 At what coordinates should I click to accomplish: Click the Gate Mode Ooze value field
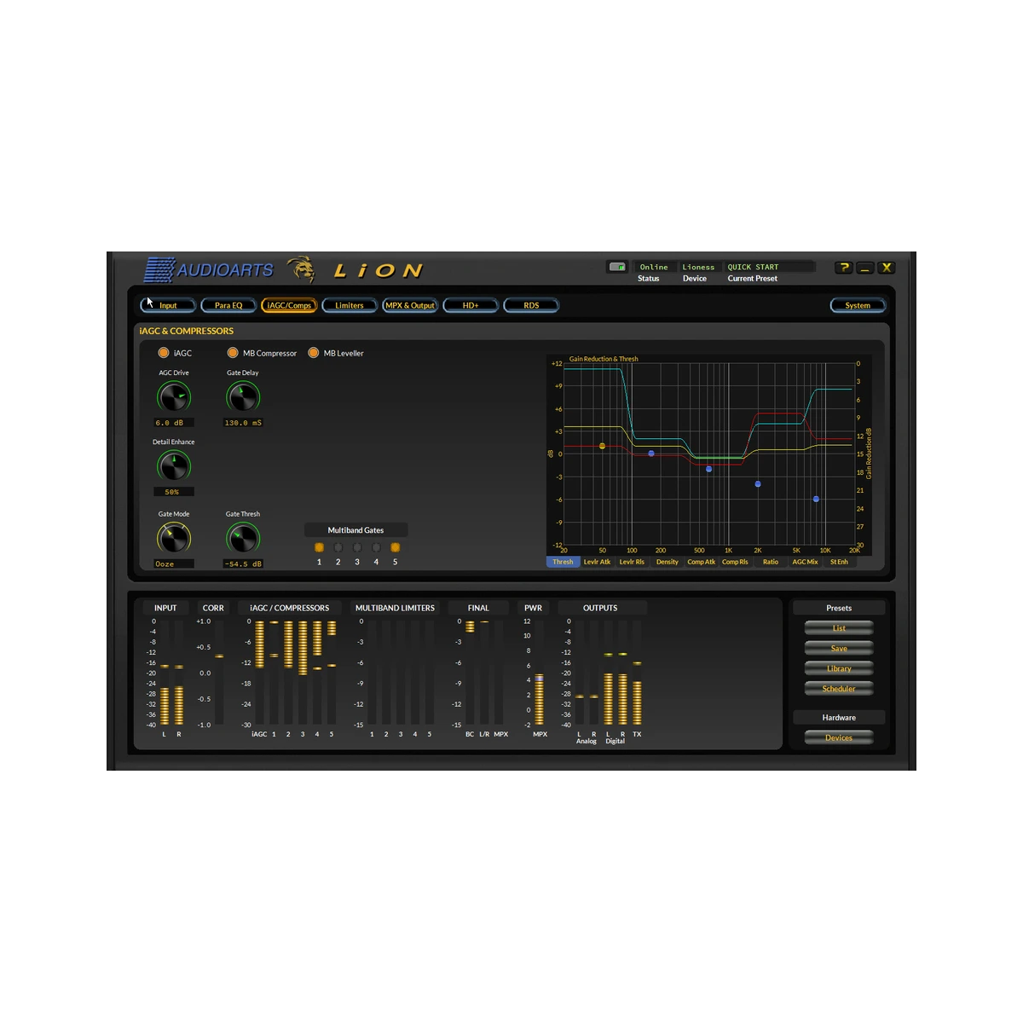174,564
